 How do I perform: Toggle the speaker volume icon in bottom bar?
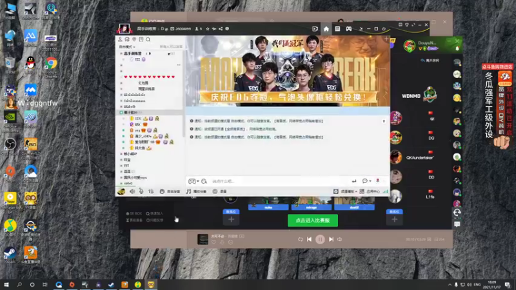pos(132,191)
